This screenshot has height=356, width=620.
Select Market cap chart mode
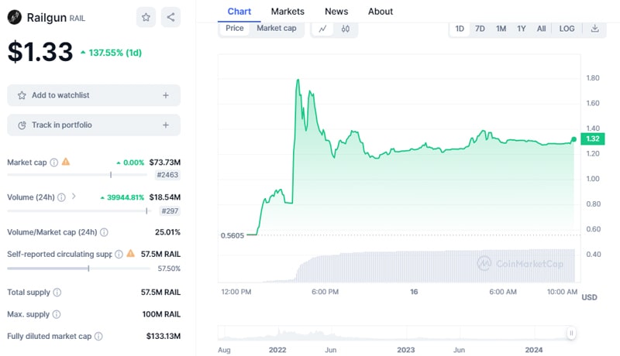277,28
